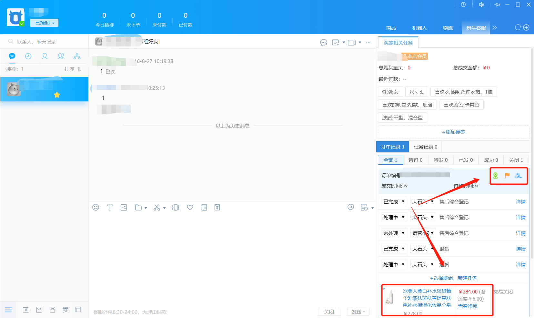Switch to the 机器人 tab
The width and height of the screenshot is (534, 318).
[419, 28]
